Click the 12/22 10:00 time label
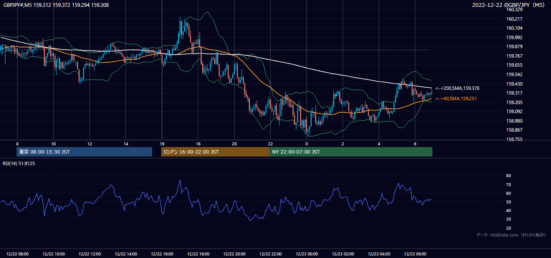The image size is (551, 258). coord(54,254)
